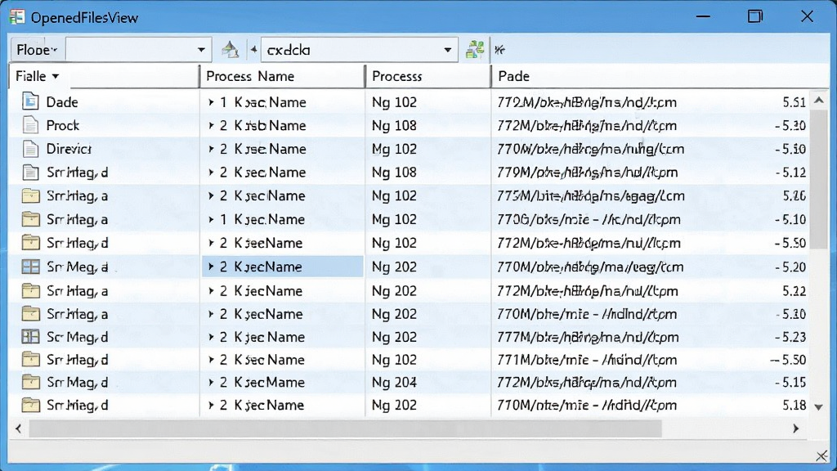Expand the process entry in the Direvici row

click(x=212, y=149)
